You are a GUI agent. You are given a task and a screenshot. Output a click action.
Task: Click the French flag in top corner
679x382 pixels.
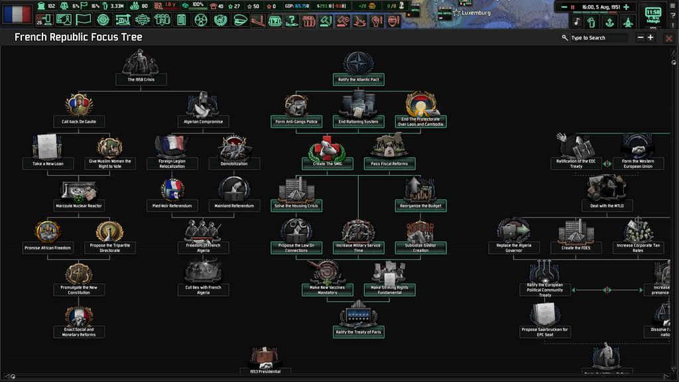click(x=17, y=13)
